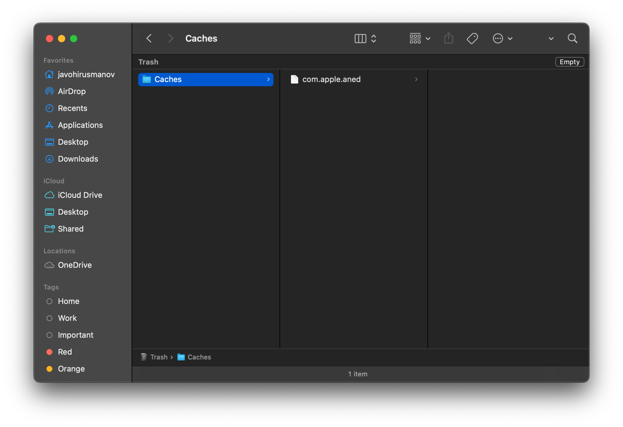Open Applications from the sidebar

coord(80,125)
